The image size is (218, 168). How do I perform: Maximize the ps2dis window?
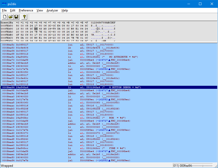[x=200, y=4]
